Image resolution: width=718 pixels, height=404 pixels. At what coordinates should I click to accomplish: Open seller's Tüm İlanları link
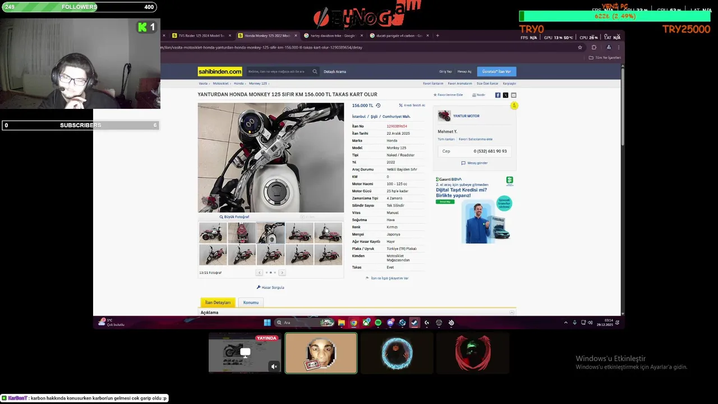coord(446,139)
